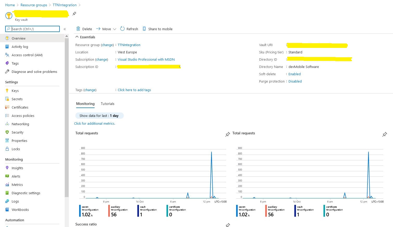Select the Monitoring tab

click(85, 104)
